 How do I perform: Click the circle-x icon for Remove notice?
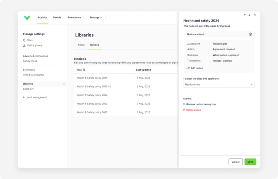(x=184, y=104)
